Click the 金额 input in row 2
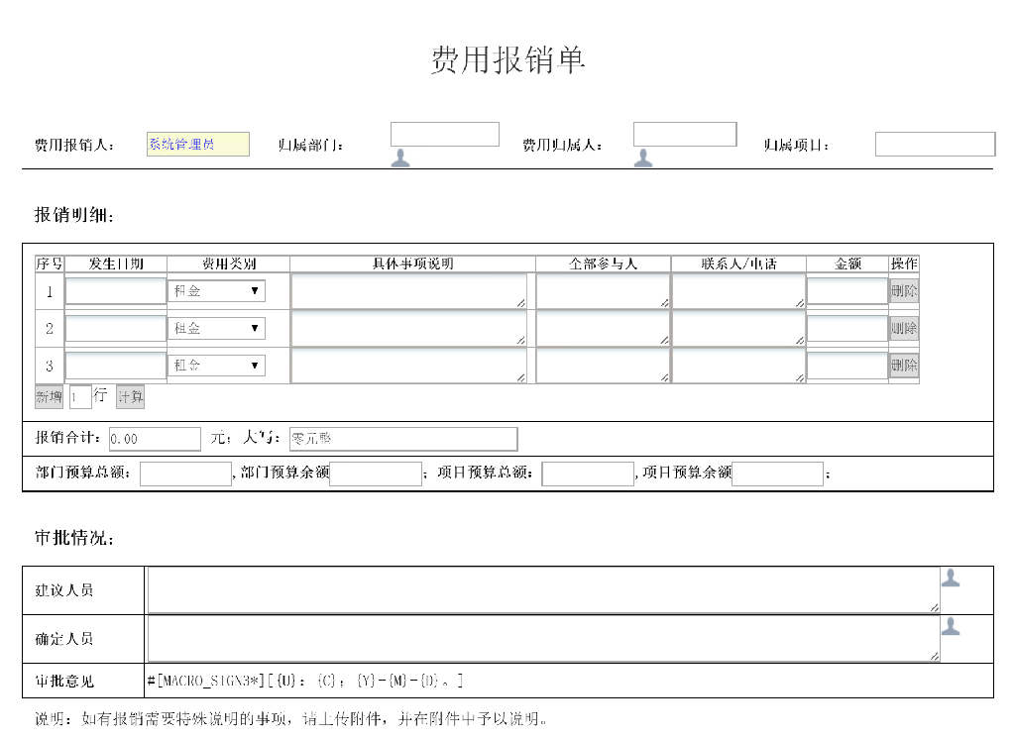Screen dimensions: 1015x739 pyautogui.click(x=846, y=329)
